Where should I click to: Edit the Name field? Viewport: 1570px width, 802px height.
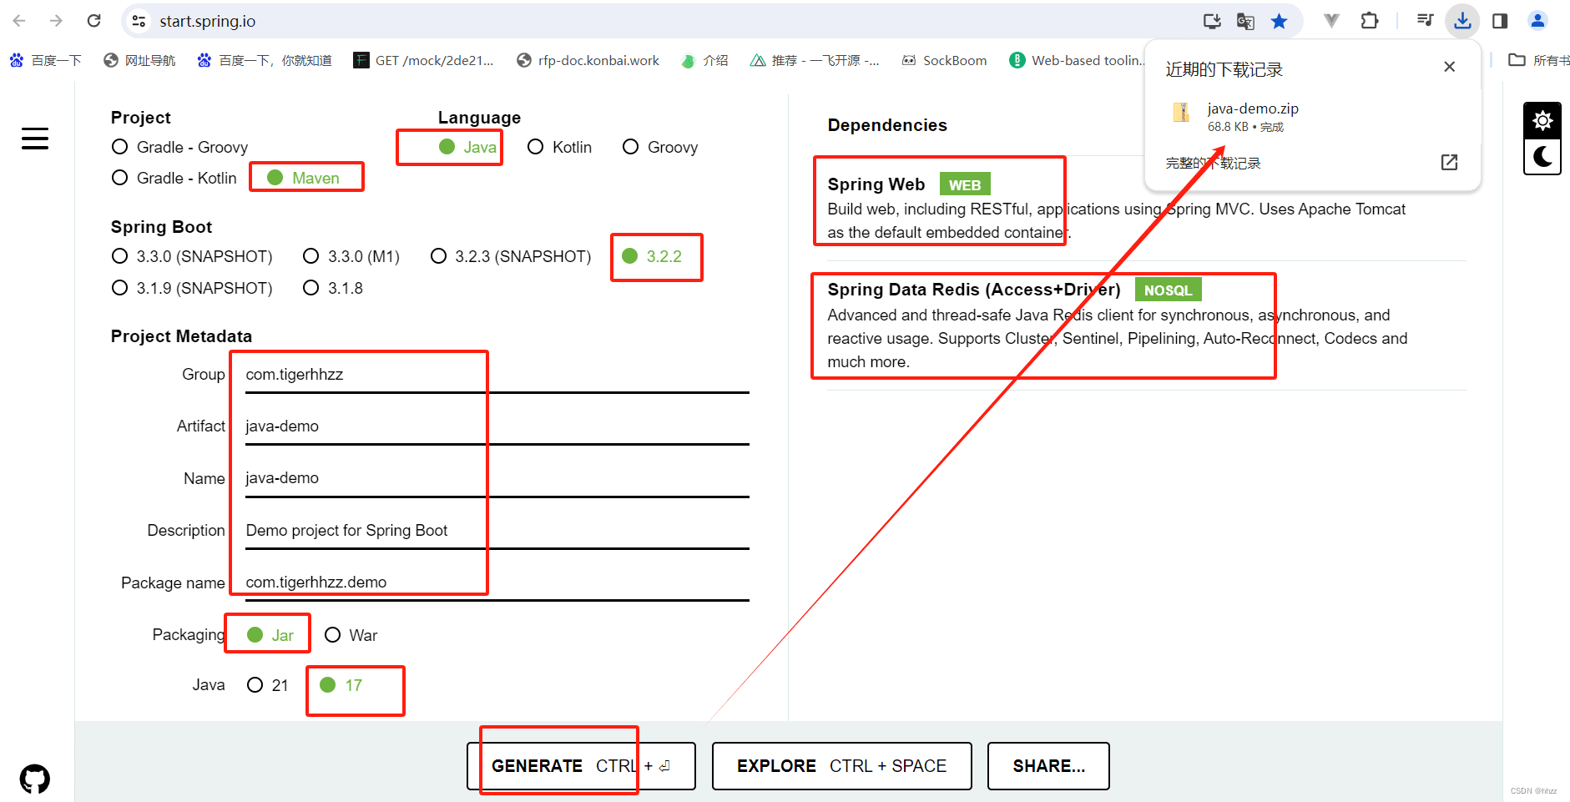pos(497,478)
